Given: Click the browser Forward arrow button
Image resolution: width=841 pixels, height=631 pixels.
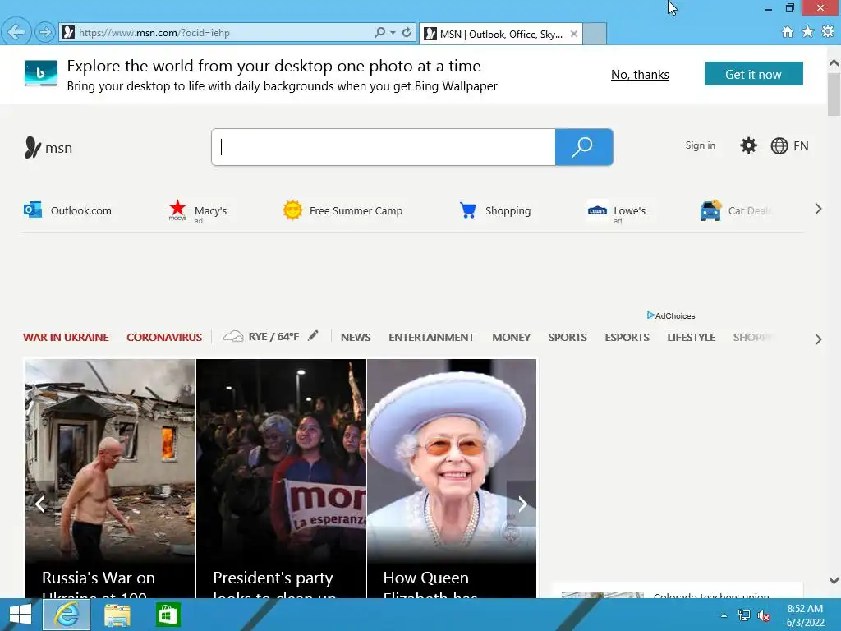Looking at the screenshot, I should click(45, 32).
